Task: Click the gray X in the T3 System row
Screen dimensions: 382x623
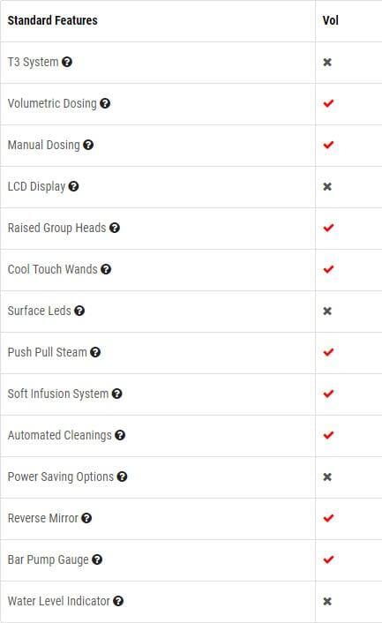Action: (x=327, y=63)
